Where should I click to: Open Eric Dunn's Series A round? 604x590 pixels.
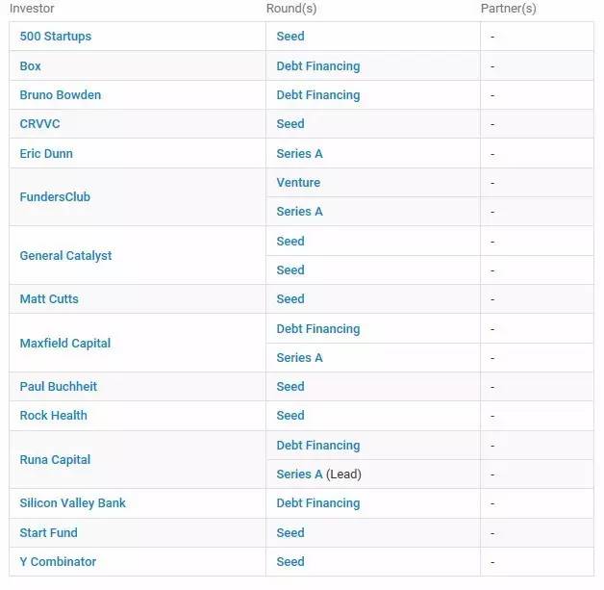(299, 154)
